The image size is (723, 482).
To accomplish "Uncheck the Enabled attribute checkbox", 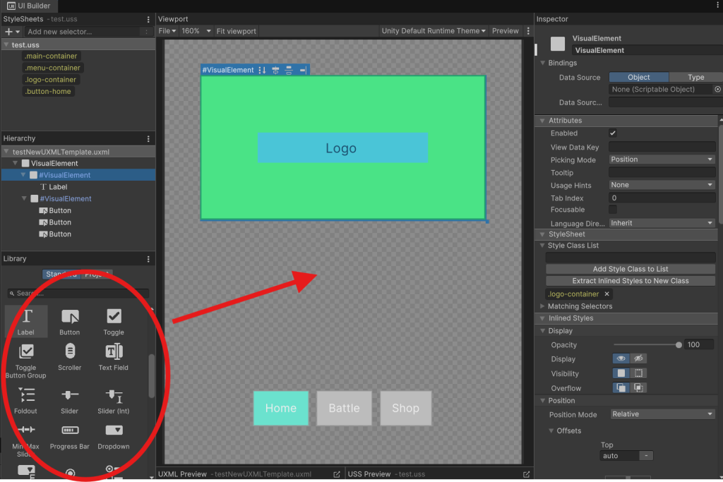I will tap(613, 133).
